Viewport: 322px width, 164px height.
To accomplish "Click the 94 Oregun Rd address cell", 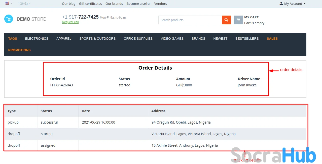I will pos(227,122).
